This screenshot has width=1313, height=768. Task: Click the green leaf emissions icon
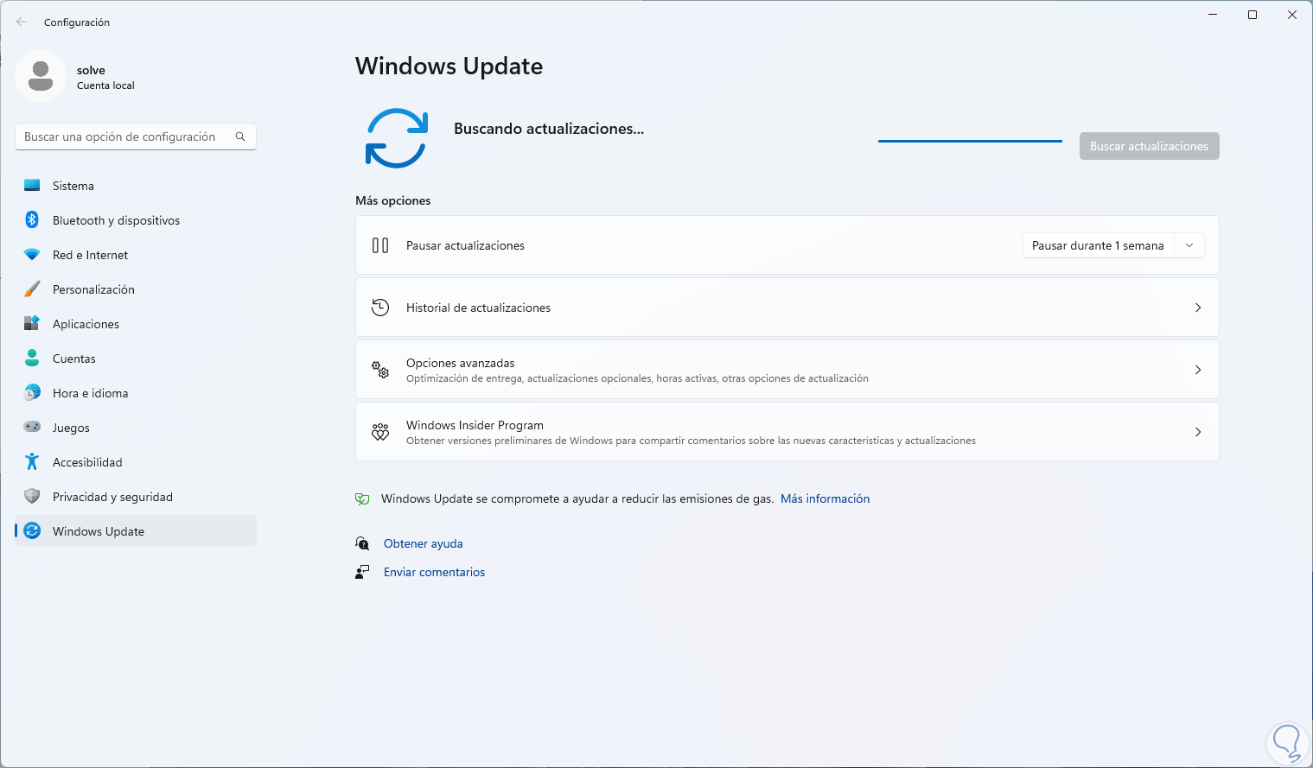pos(363,499)
